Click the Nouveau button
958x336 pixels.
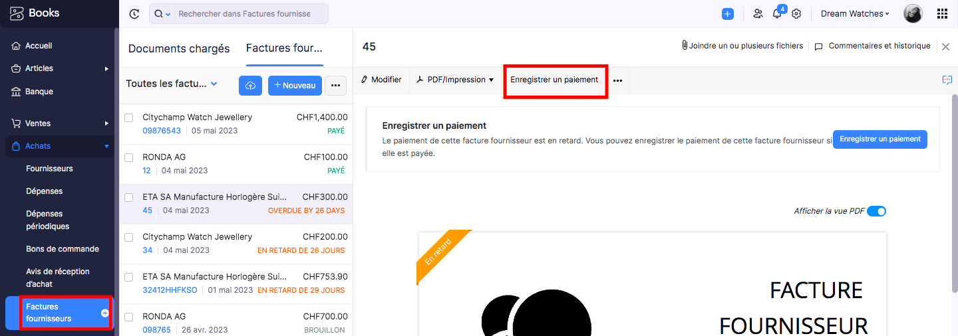pyautogui.click(x=295, y=86)
